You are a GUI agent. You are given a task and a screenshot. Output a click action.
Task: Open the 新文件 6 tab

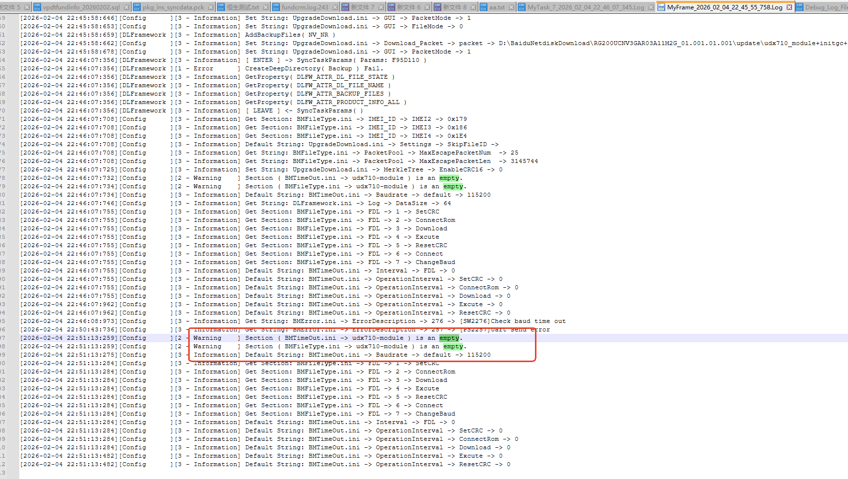click(x=408, y=7)
